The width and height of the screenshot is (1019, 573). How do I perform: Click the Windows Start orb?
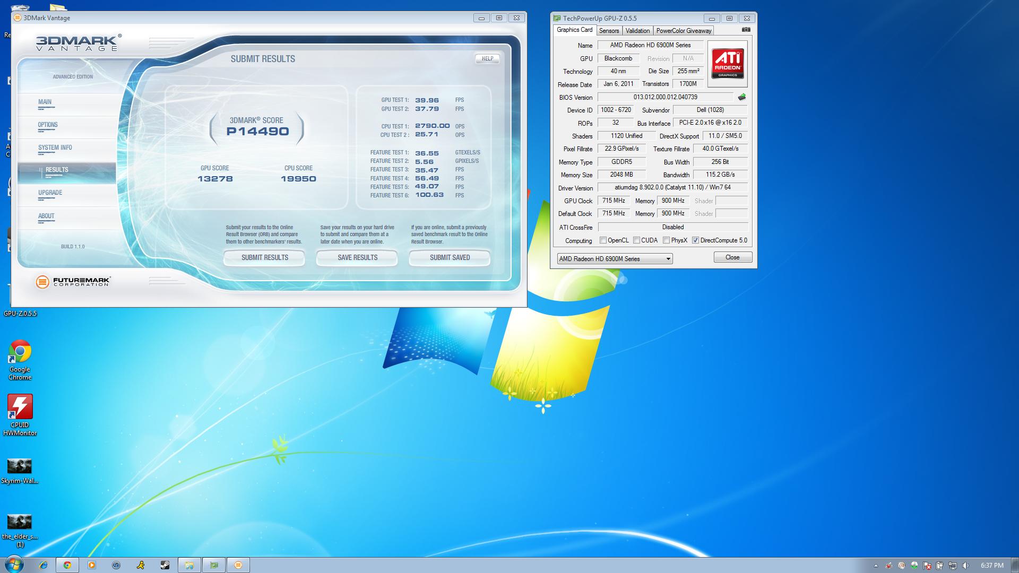(14, 565)
